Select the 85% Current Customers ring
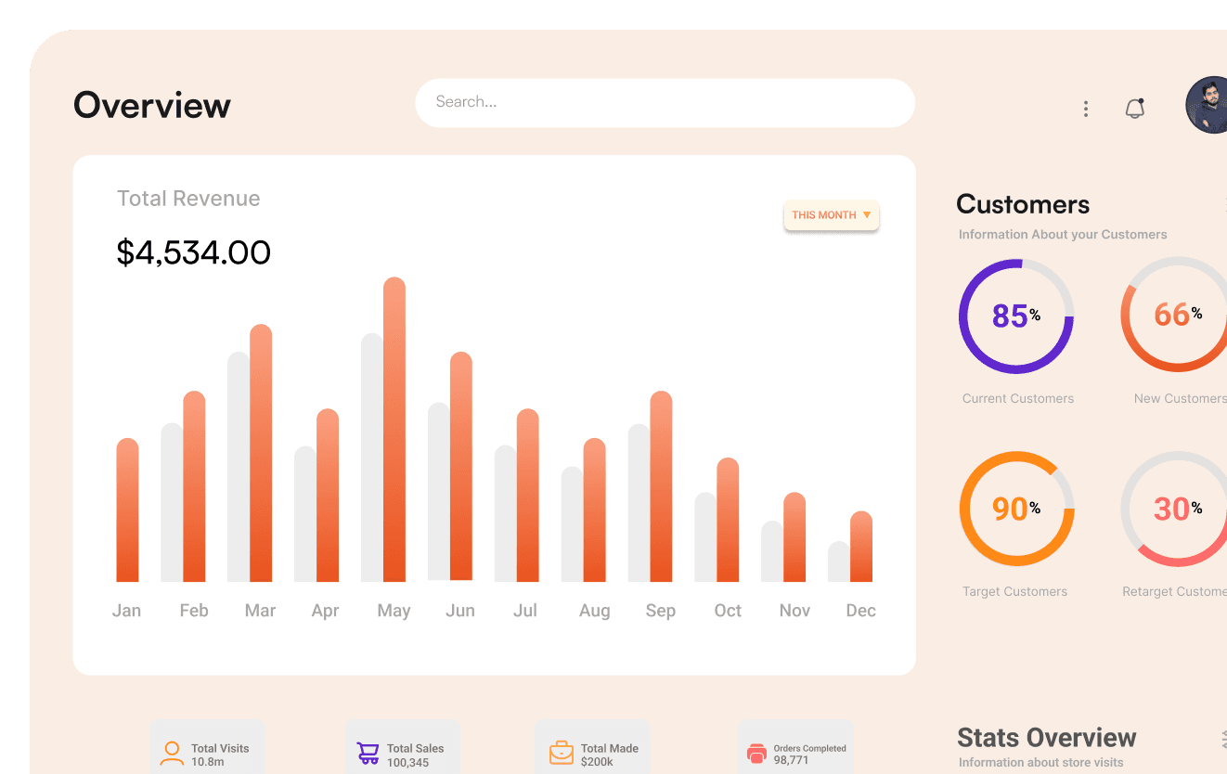1227x774 pixels. tap(1015, 316)
